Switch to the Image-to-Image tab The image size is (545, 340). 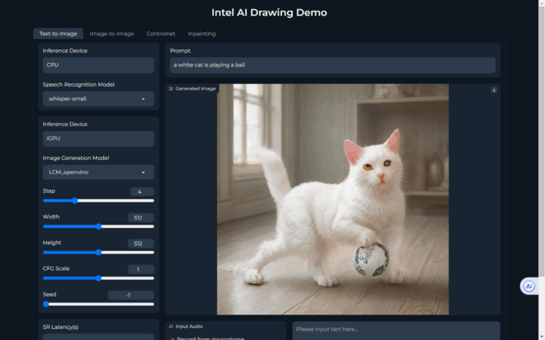click(x=112, y=34)
